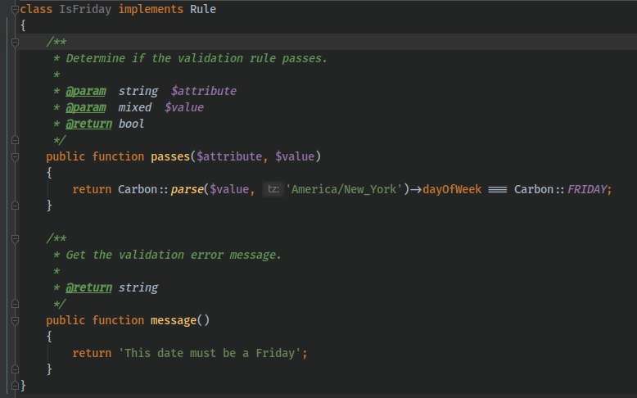Click the end fold marker of first doc comment

point(15,140)
